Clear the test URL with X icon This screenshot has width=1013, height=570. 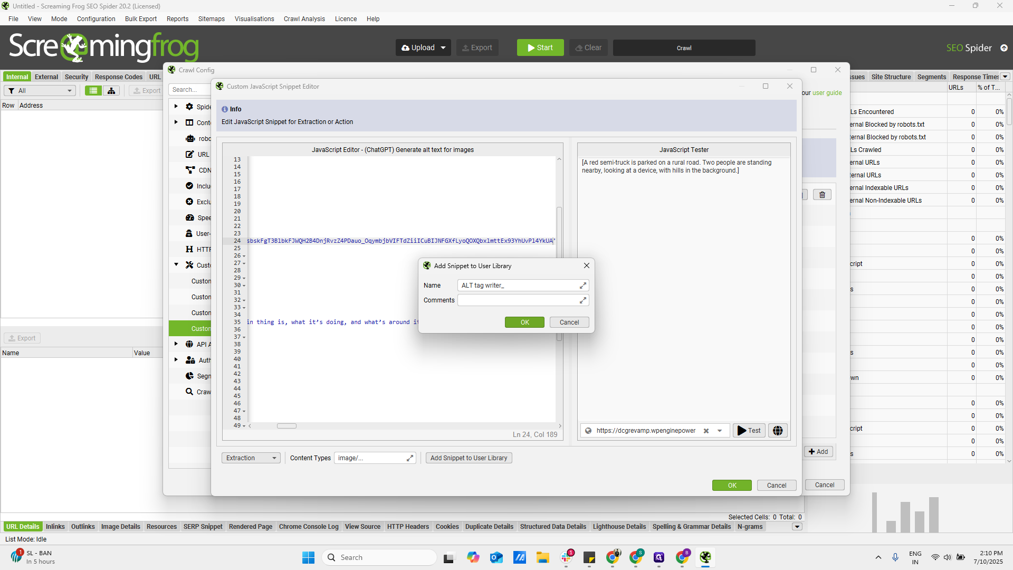point(706,431)
